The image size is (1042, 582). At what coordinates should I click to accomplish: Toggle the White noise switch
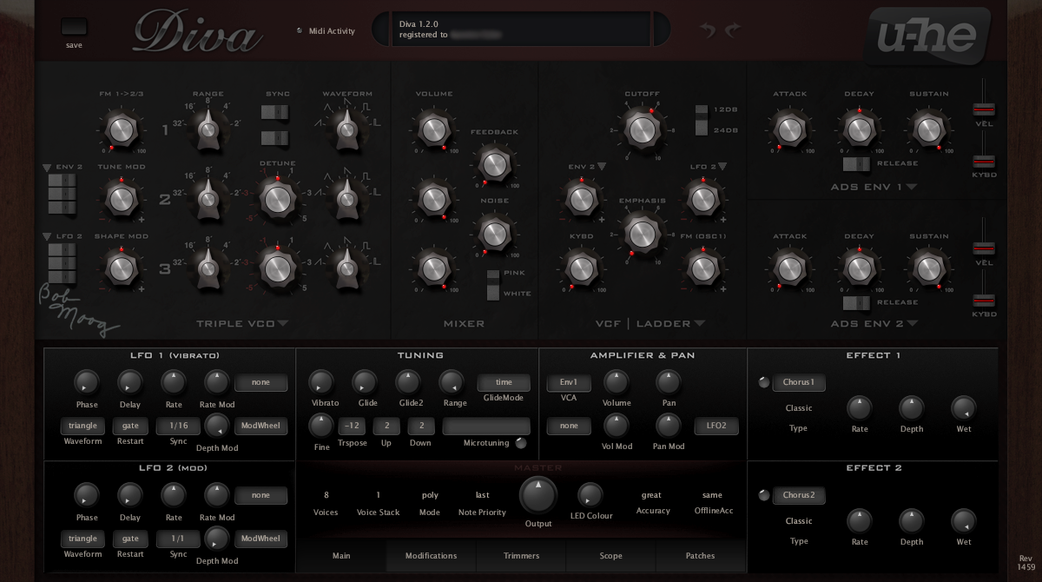pos(493,293)
